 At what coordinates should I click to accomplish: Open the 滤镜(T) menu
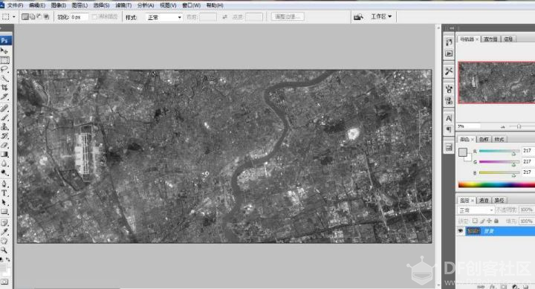pos(123,5)
